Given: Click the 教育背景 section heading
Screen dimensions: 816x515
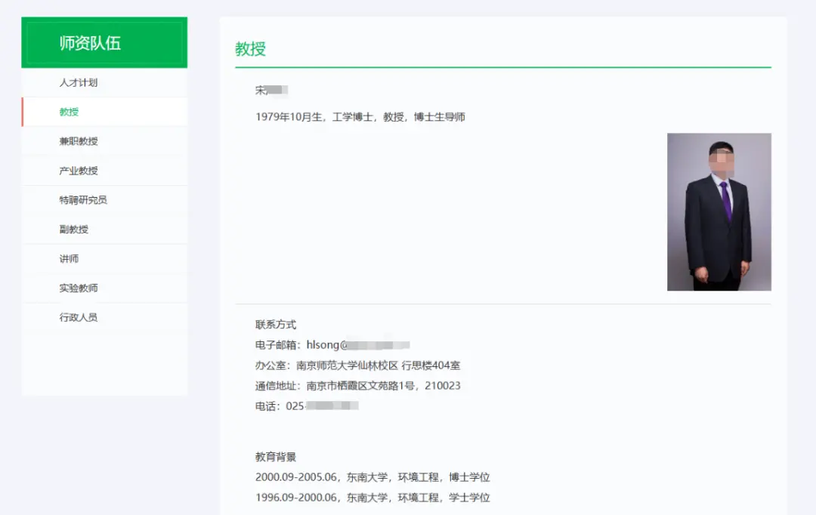Looking at the screenshot, I should click(x=276, y=457).
